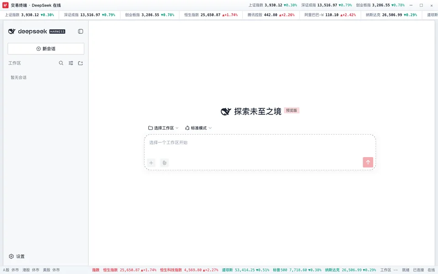
Task: Click 上证指数 in the title bar
Action: pyautogui.click(x=273, y=5)
